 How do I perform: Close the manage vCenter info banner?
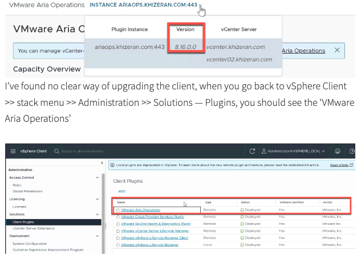point(337,50)
